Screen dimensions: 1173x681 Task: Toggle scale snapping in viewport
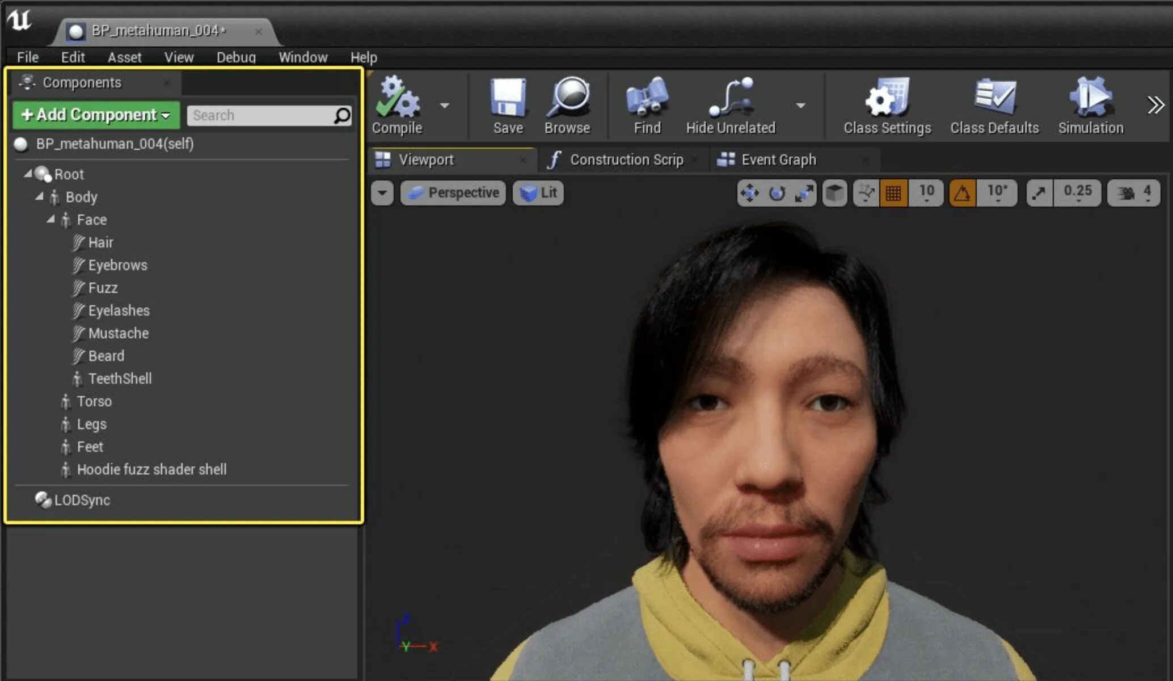pyautogui.click(x=1039, y=194)
